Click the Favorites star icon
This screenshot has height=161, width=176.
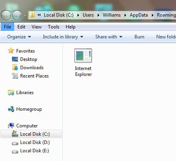point(11,51)
